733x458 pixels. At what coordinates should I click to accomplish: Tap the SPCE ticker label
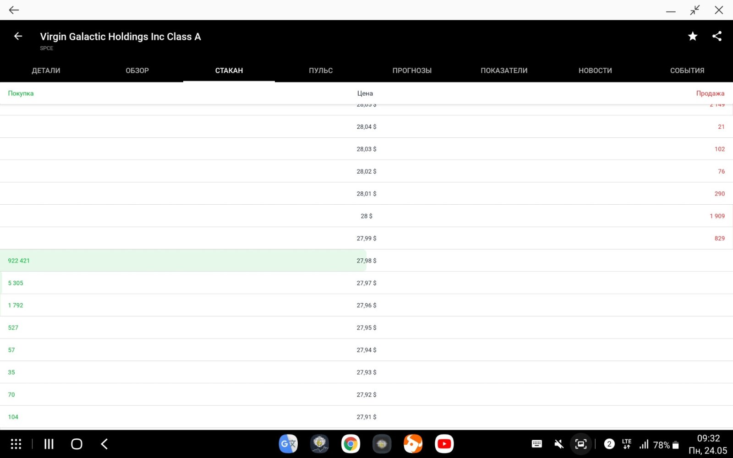tap(46, 48)
